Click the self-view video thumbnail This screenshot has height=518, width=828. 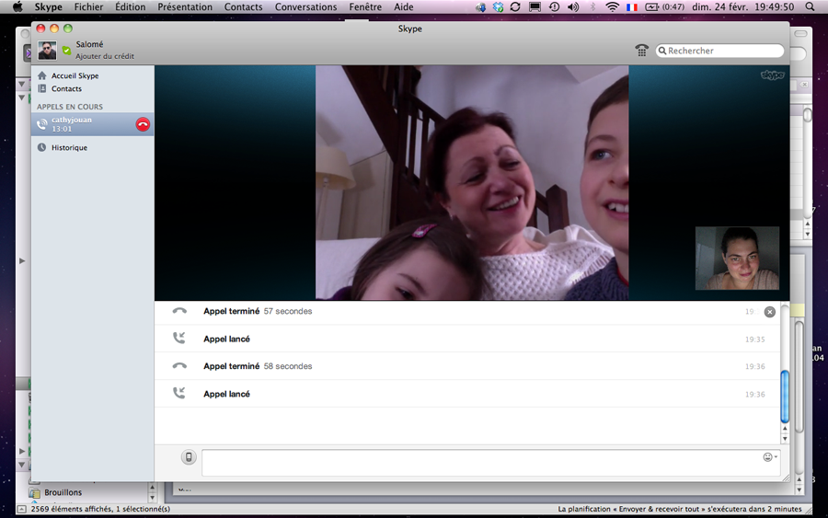point(737,259)
